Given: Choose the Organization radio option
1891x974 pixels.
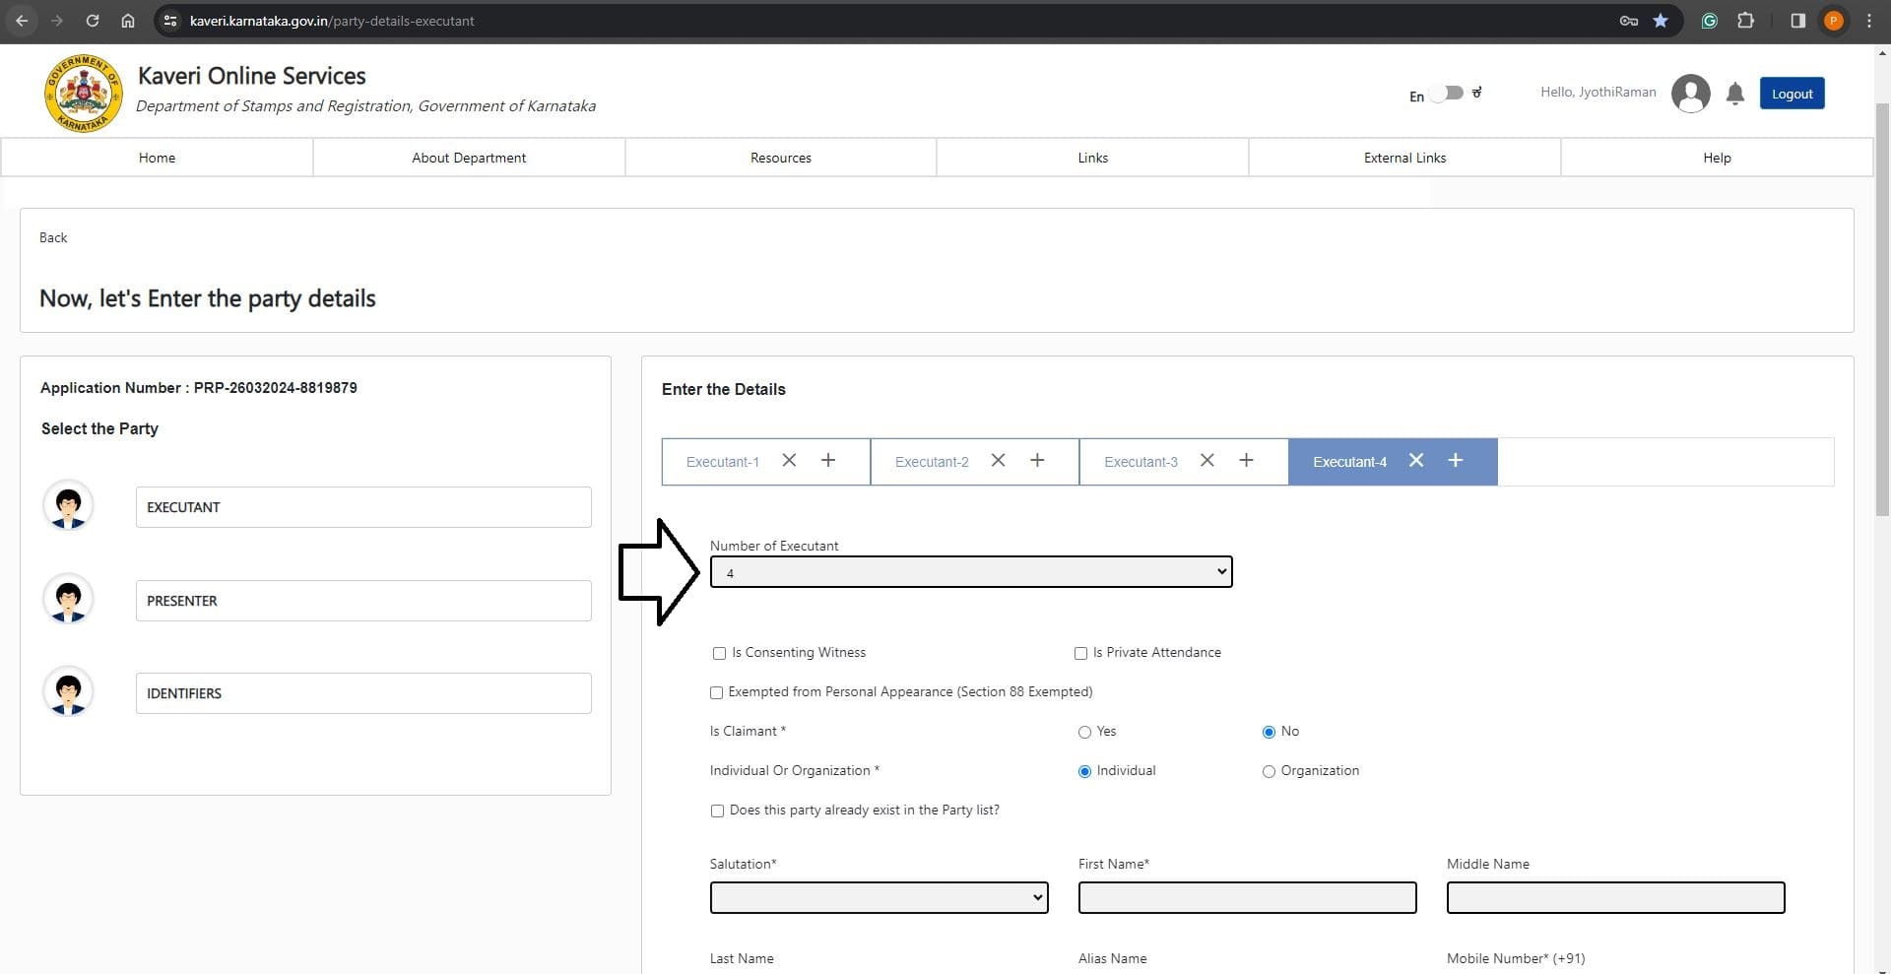Looking at the screenshot, I should click(x=1269, y=771).
